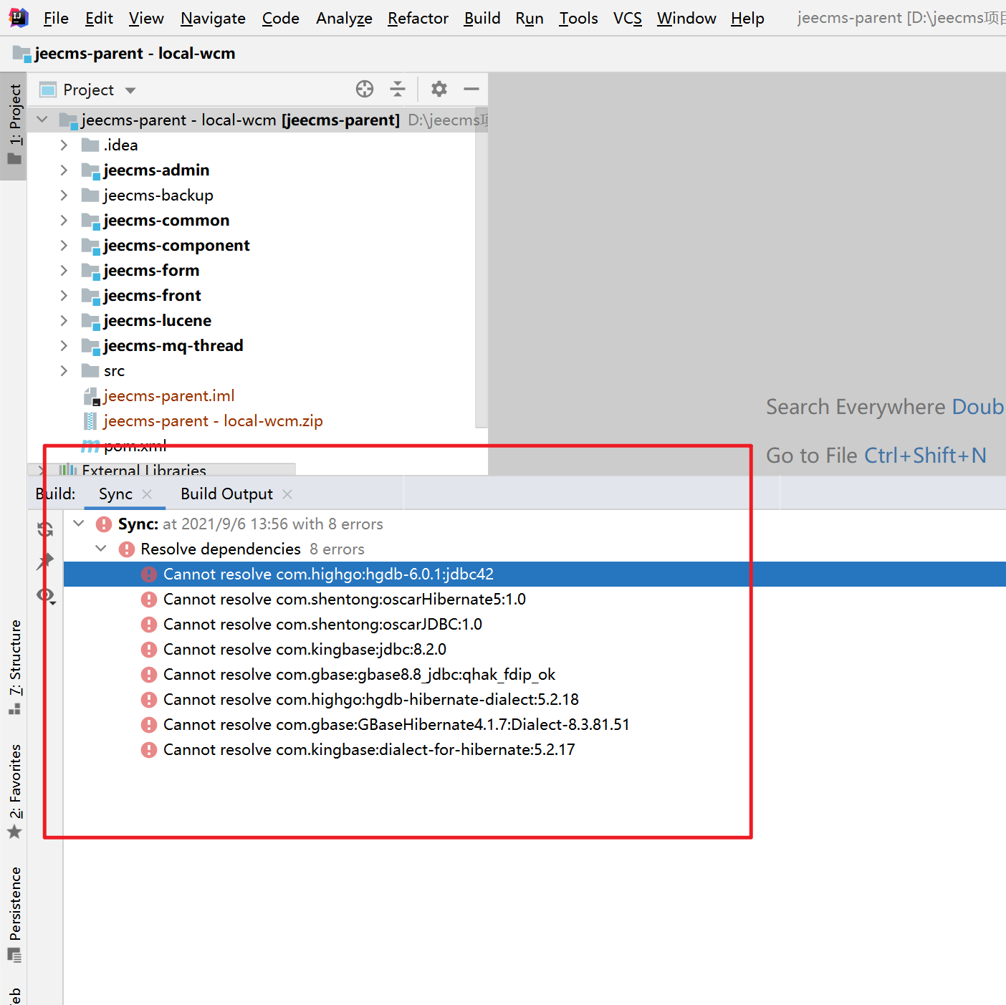Screen dimensions: 1006x1005
Task: Open the Navigate menu
Action: point(213,18)
